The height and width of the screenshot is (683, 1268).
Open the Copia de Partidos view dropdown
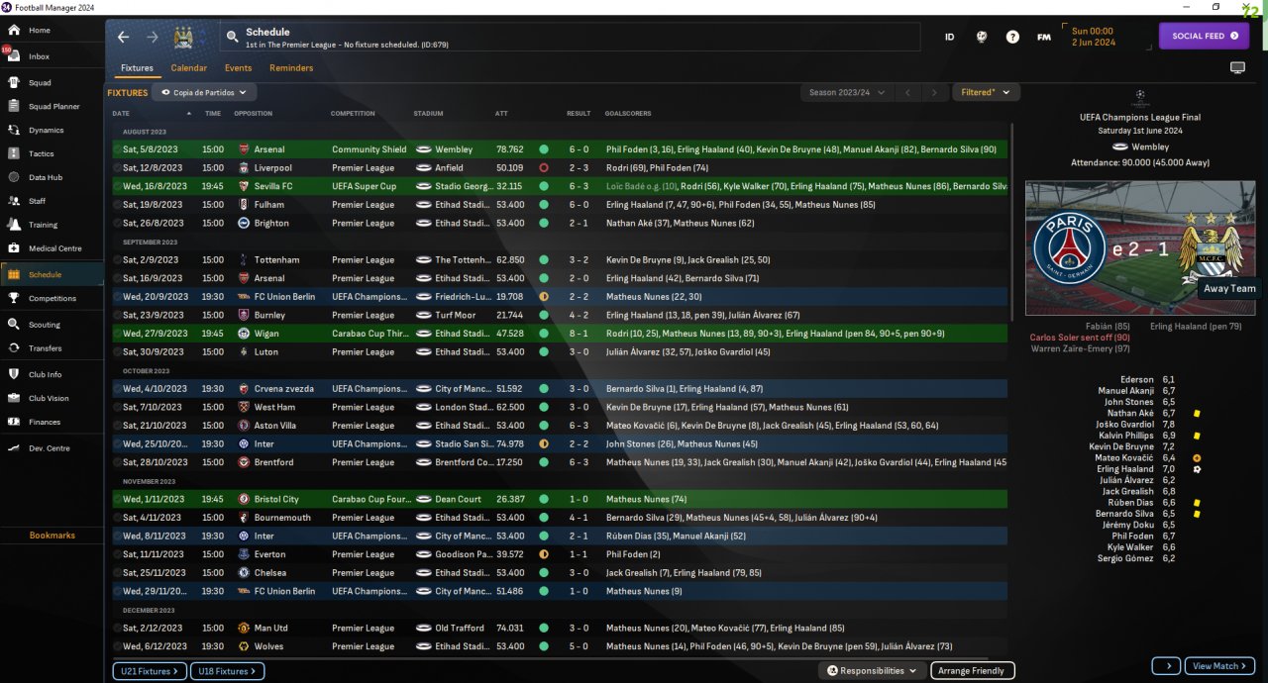coord(205,92)
